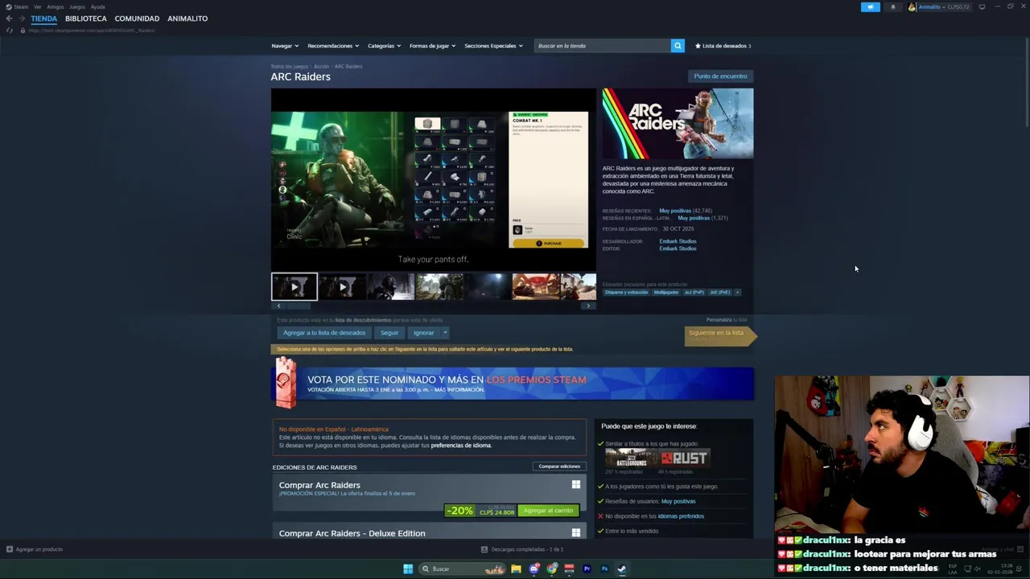Click the plus button after popular tags
1030x579 pixels.
pyautogui.click(x=737, y=292)
